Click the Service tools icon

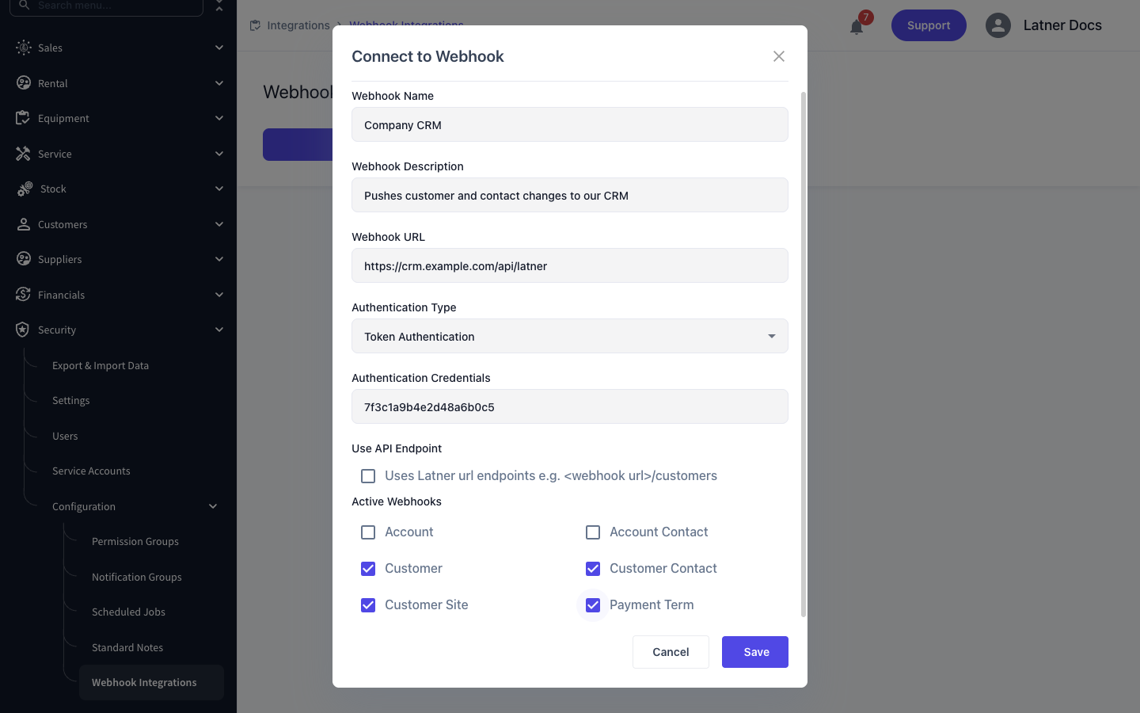pyautogui.click(x=23, y=154)
